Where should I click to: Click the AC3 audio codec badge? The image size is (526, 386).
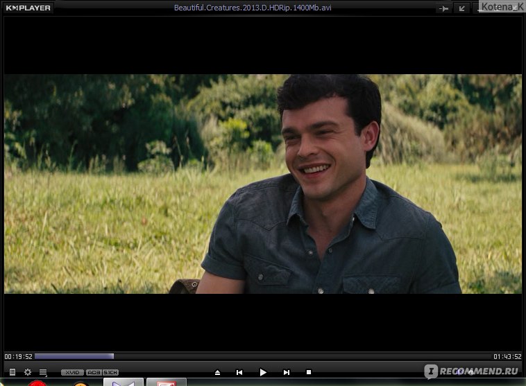(94, 372)
